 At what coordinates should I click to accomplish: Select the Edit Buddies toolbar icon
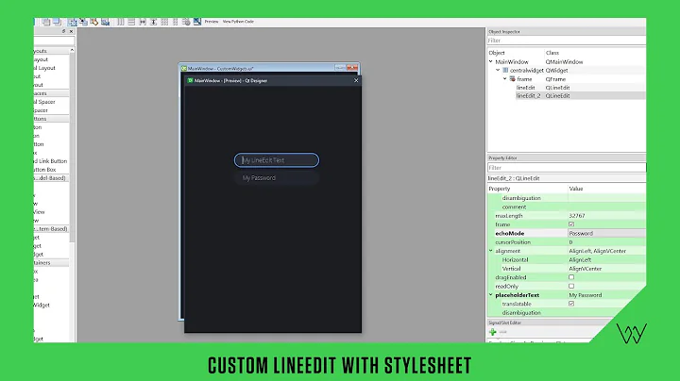click(x=94, y=22)
